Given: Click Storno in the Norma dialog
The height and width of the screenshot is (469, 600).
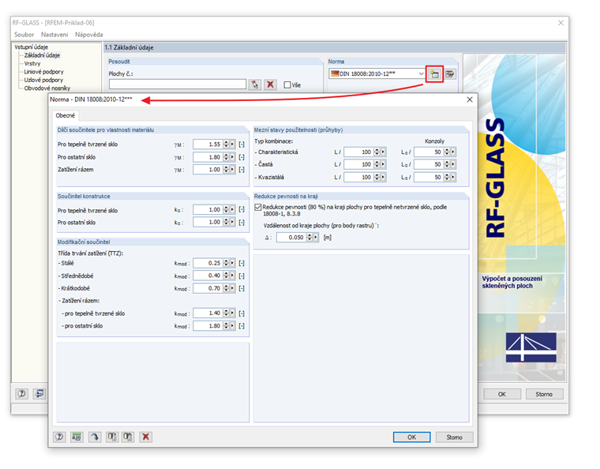Looking at the screenshot, I should [454, 437].
